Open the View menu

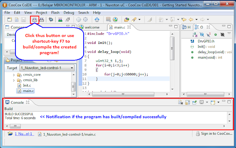(x=28, y=13)
